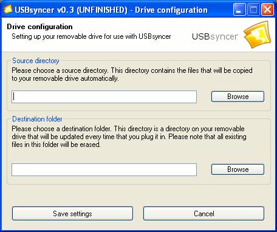Click 'Please choose a source directory' description
The width and height of the screenshot is (277, 232).
tap(132, 74)
